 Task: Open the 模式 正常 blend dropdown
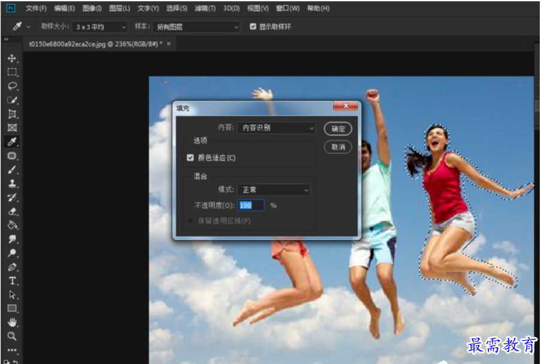[x=274, y=190]
